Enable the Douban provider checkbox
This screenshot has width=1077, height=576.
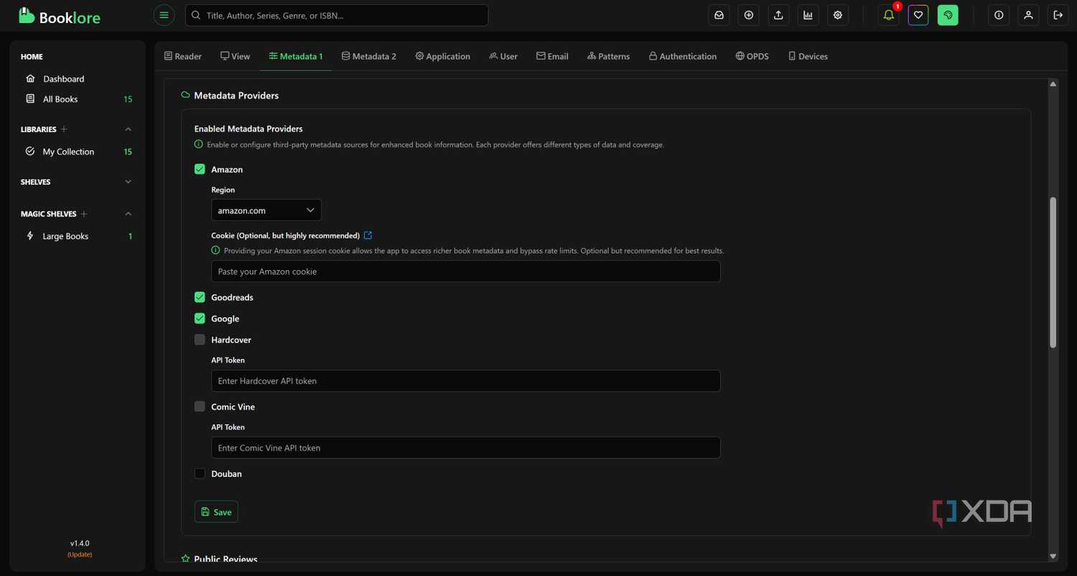click(x=200, y=474)
